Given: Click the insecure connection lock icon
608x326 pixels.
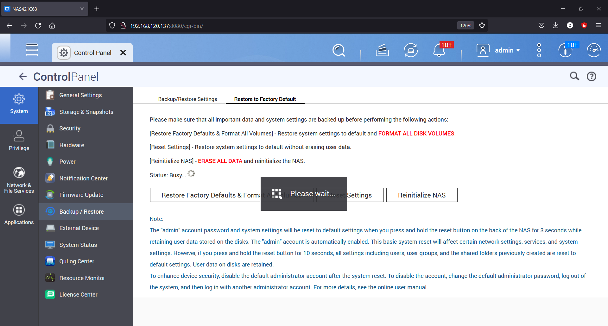Looking at the screenshot, I should pyautogui.click(x=123, y=26).
